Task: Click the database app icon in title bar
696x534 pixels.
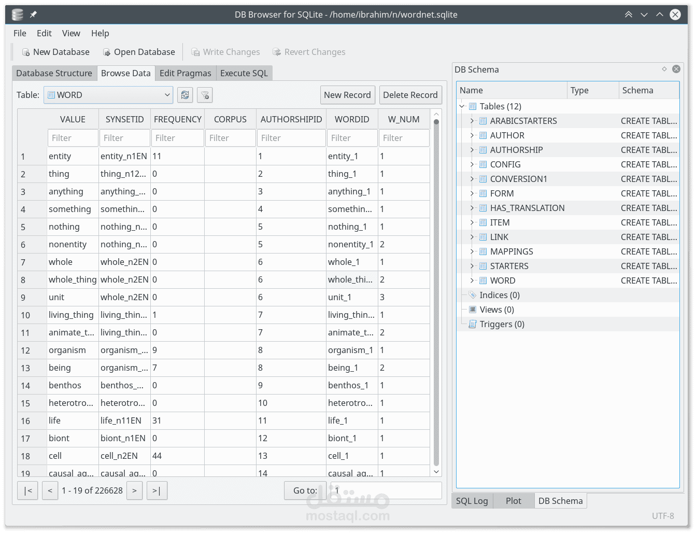Action: pos(18,15)
